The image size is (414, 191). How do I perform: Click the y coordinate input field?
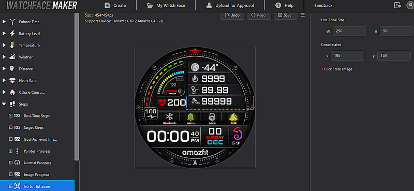(x=394, y=56)
